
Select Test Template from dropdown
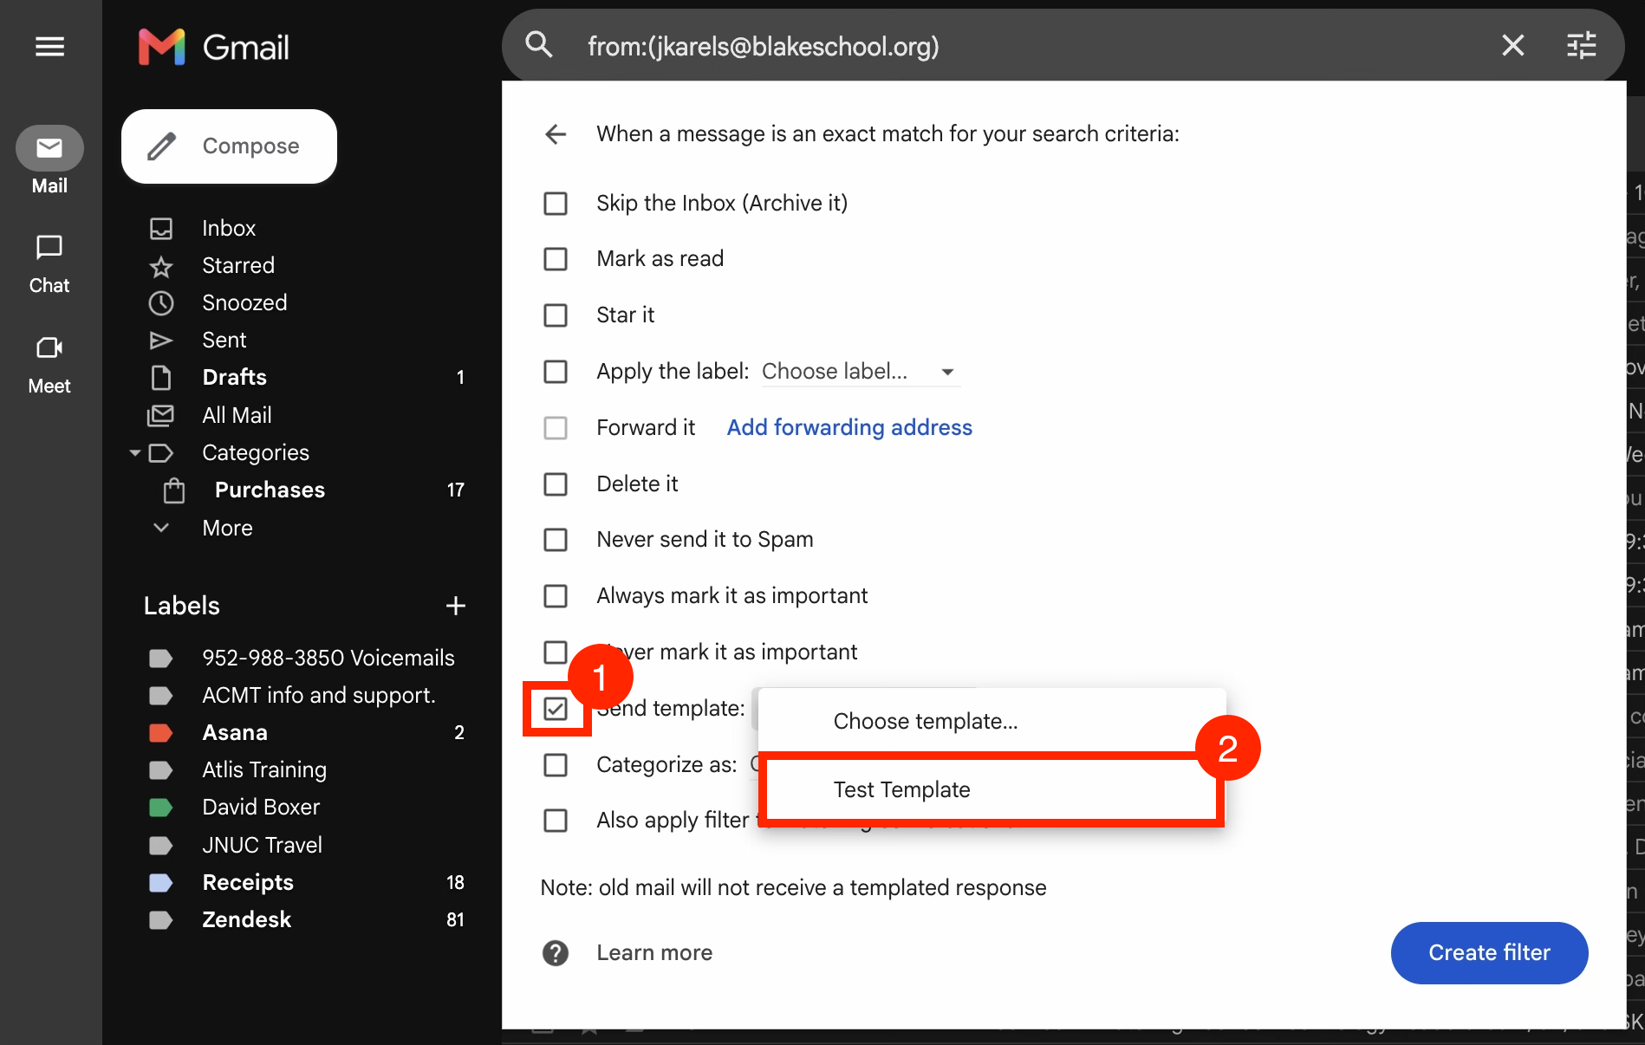[x=992, y=789]
